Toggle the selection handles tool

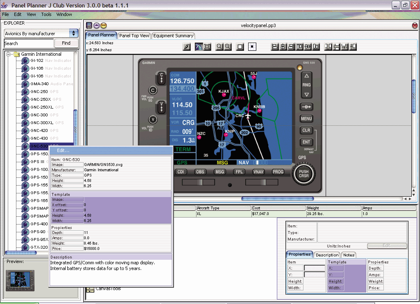click(x=207, y=47)
